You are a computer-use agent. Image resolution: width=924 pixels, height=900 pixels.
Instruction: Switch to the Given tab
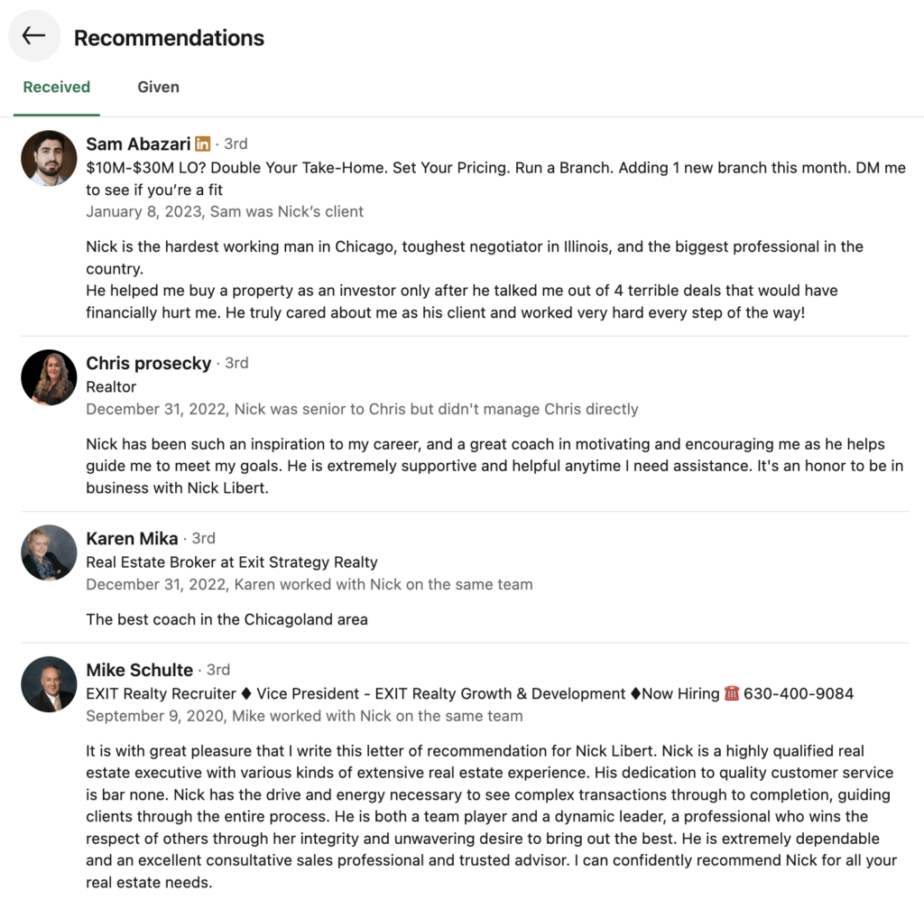click(158, 88)
